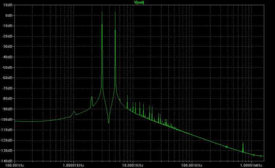The height and width of the screenshot is (168, 275).
Task: Click the -60dB axis label
Action: point(7,78)
